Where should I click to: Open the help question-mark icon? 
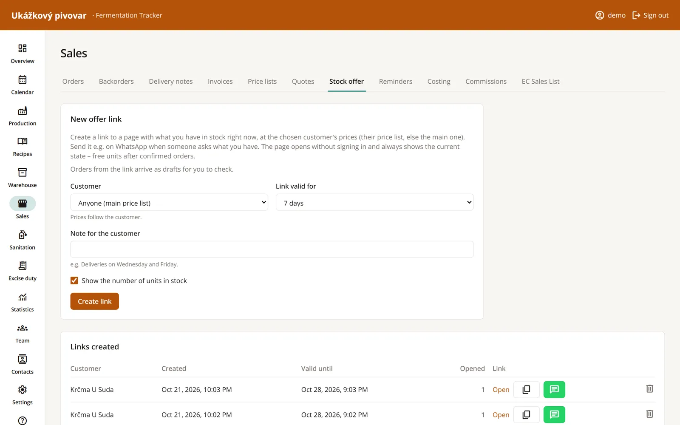click(x=23, y=420)
